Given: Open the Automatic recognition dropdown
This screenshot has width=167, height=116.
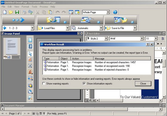Looking at the screenshot, I should 101,28.
